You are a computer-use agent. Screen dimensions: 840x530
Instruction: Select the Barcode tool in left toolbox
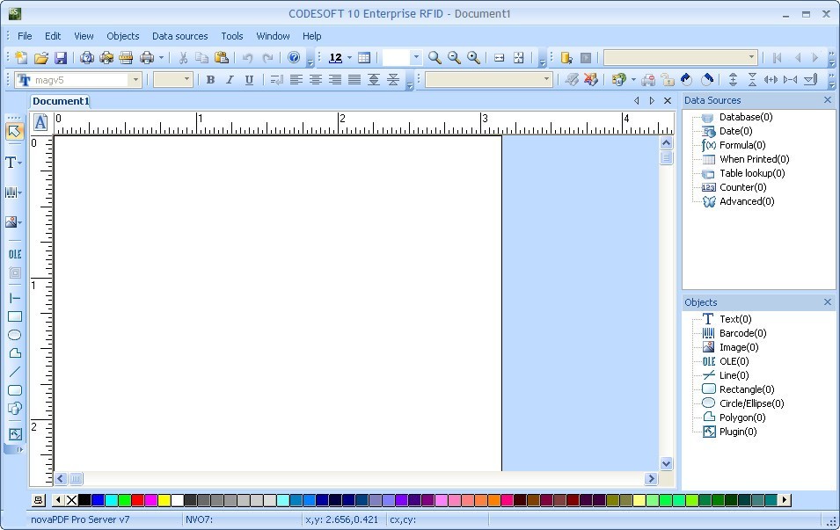[11, 192]
